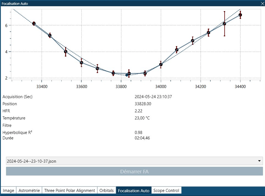Screen dimensions: 265x196
Task: Click x-axis label 34200
Action: pyautogui.click(x=200, y=86)
